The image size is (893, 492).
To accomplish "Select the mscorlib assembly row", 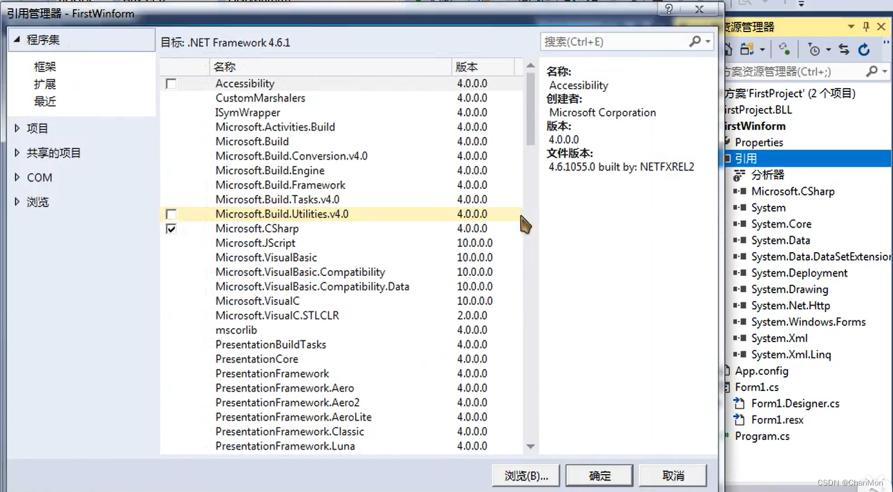I will [341, 330].
